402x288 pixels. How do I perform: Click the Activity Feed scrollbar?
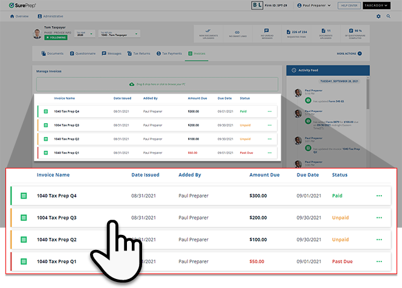[x=368, y=95]
